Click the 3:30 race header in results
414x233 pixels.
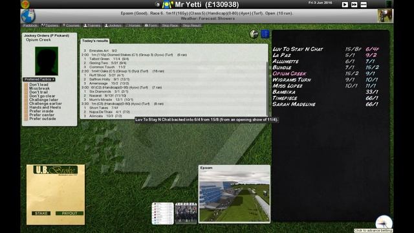122,104
